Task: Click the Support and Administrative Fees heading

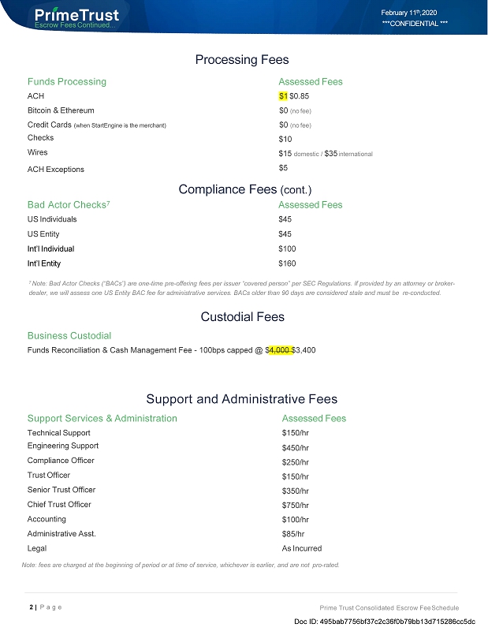Action: tap(242, 399)
